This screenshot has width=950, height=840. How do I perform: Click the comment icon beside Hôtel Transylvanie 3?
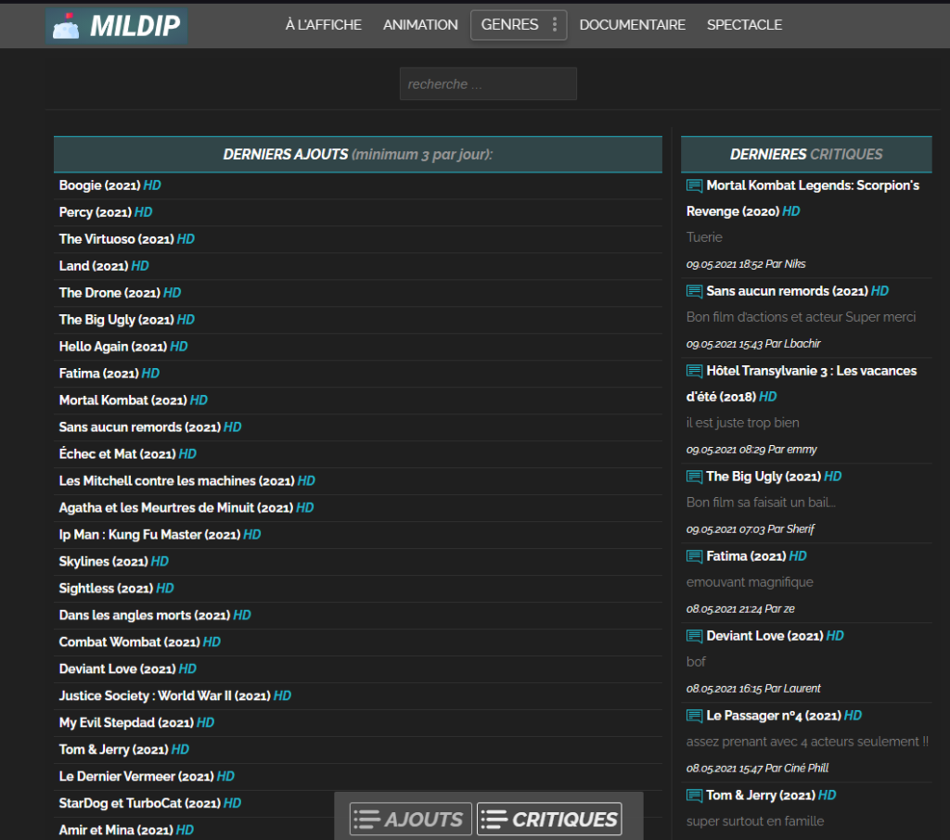(x=694, y=371)
